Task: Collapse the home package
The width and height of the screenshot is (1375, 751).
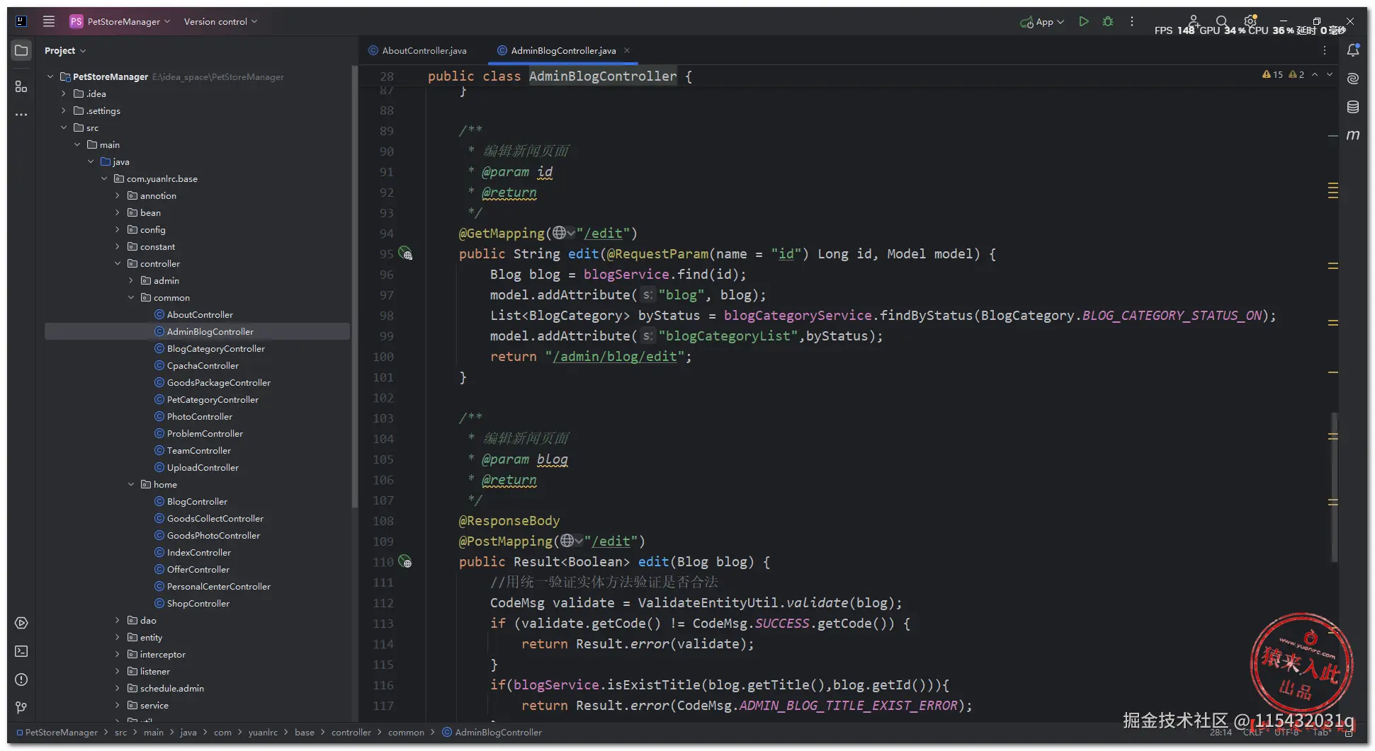Action: [131, 484]
